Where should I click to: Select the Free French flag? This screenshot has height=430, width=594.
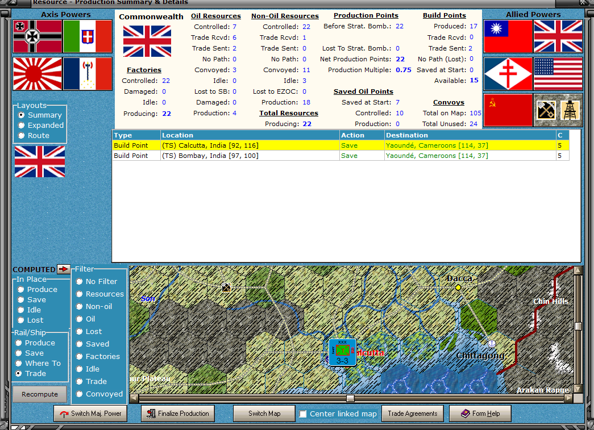[508, 74]
